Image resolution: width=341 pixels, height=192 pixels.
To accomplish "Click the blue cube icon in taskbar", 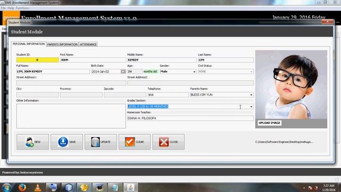I will pos(69,187).
